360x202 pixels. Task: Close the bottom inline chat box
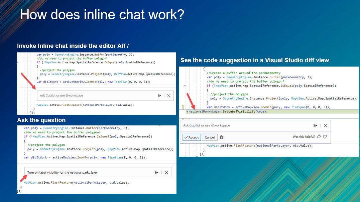click(x=166, y=172)
